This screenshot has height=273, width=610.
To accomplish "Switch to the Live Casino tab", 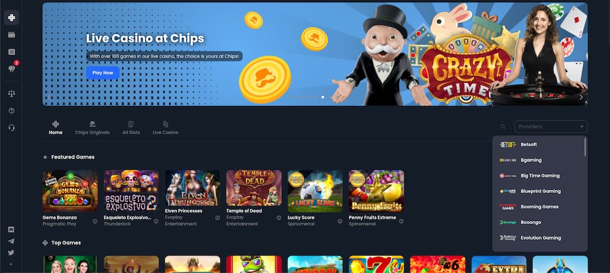I will click(x=165, y=128).
